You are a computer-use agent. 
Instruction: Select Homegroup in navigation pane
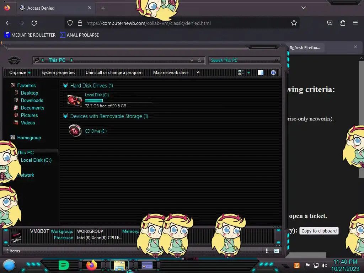coord(29,138)
